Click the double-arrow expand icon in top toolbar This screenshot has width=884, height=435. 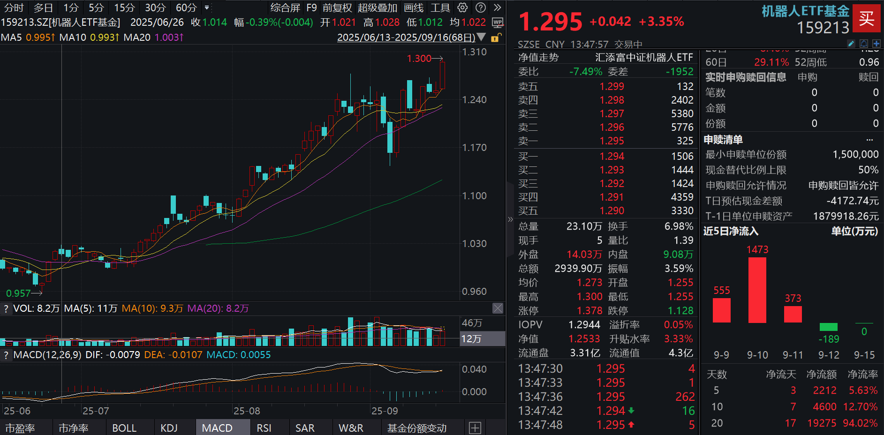[x=497, y=7]
